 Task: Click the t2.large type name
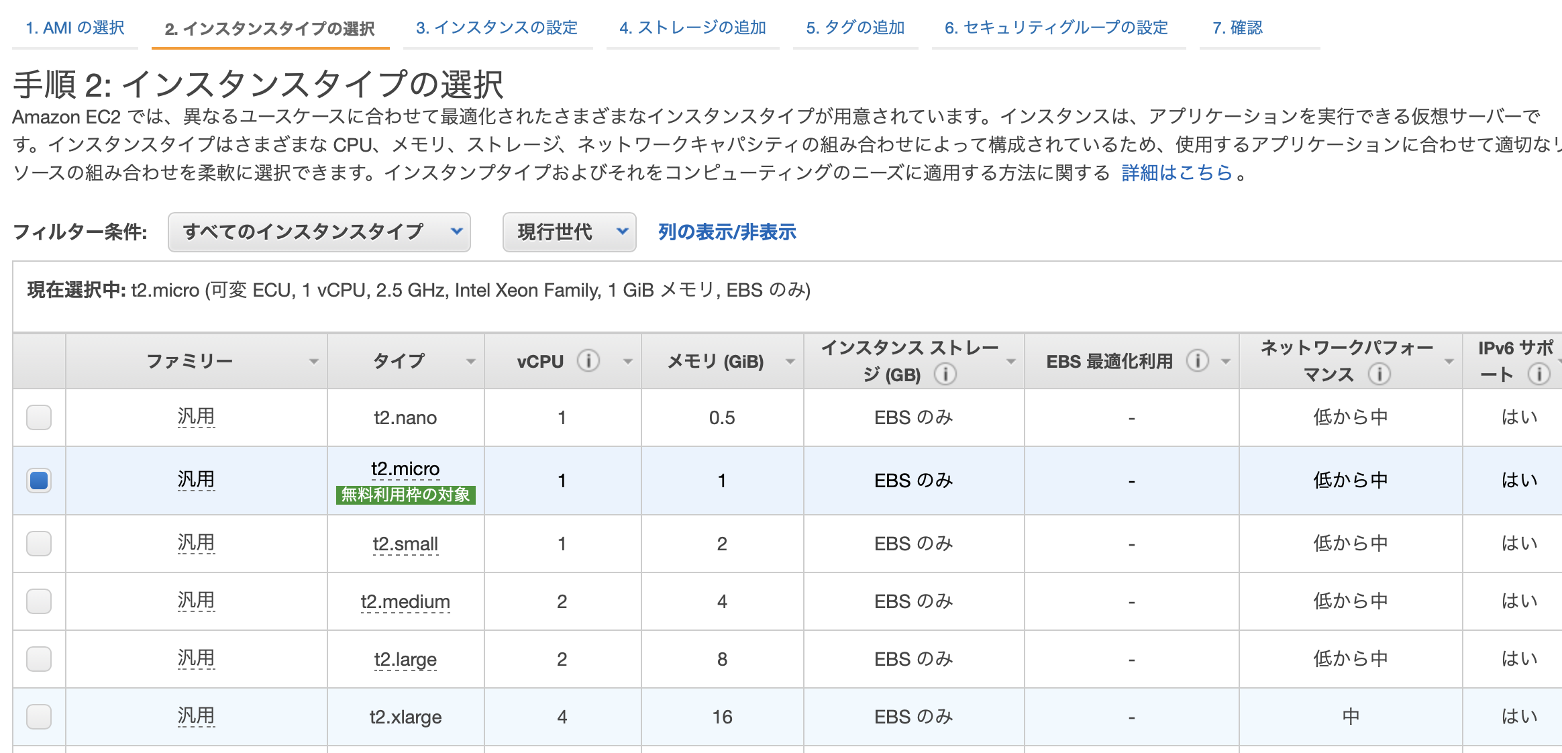click(x=405, y=659)
